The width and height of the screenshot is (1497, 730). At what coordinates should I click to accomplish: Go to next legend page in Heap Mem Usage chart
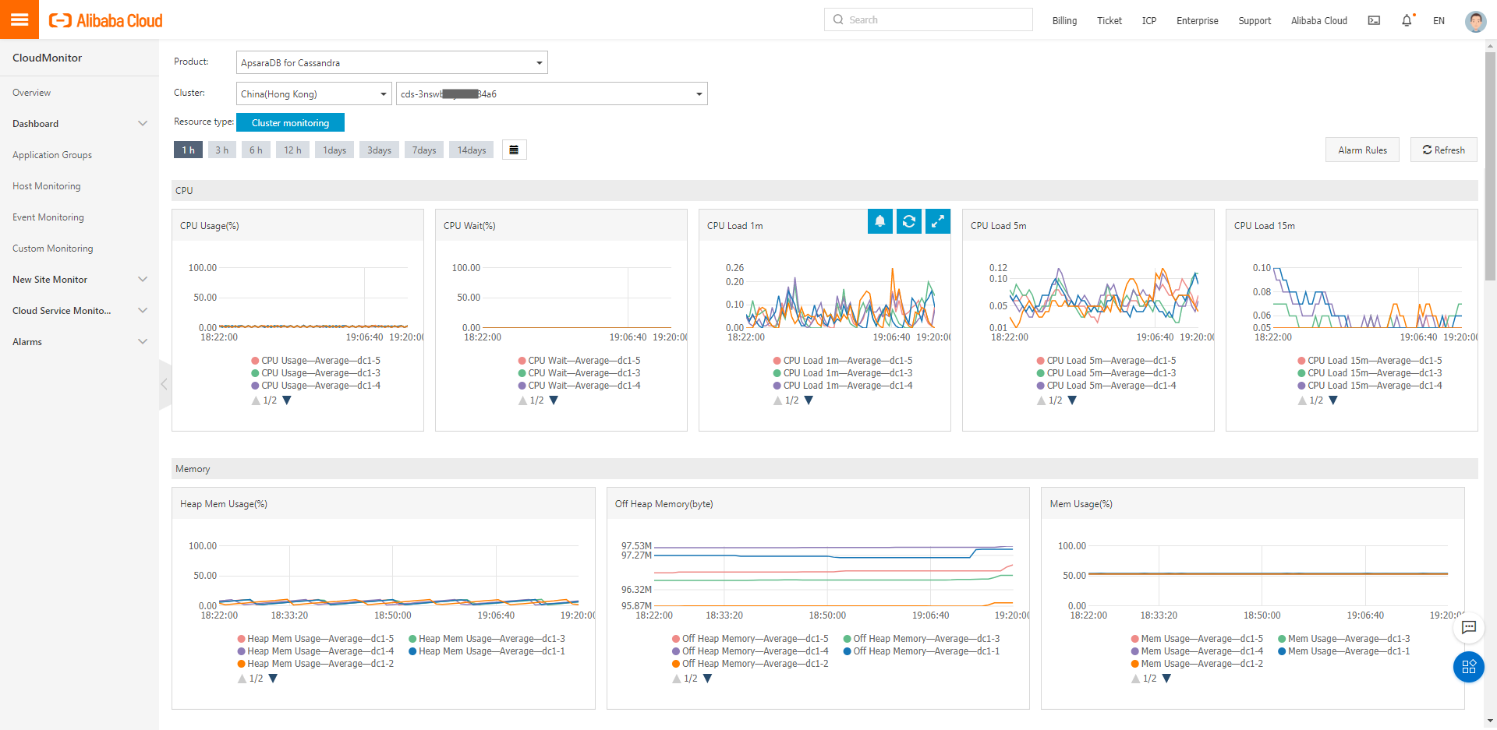coord(273,679)
